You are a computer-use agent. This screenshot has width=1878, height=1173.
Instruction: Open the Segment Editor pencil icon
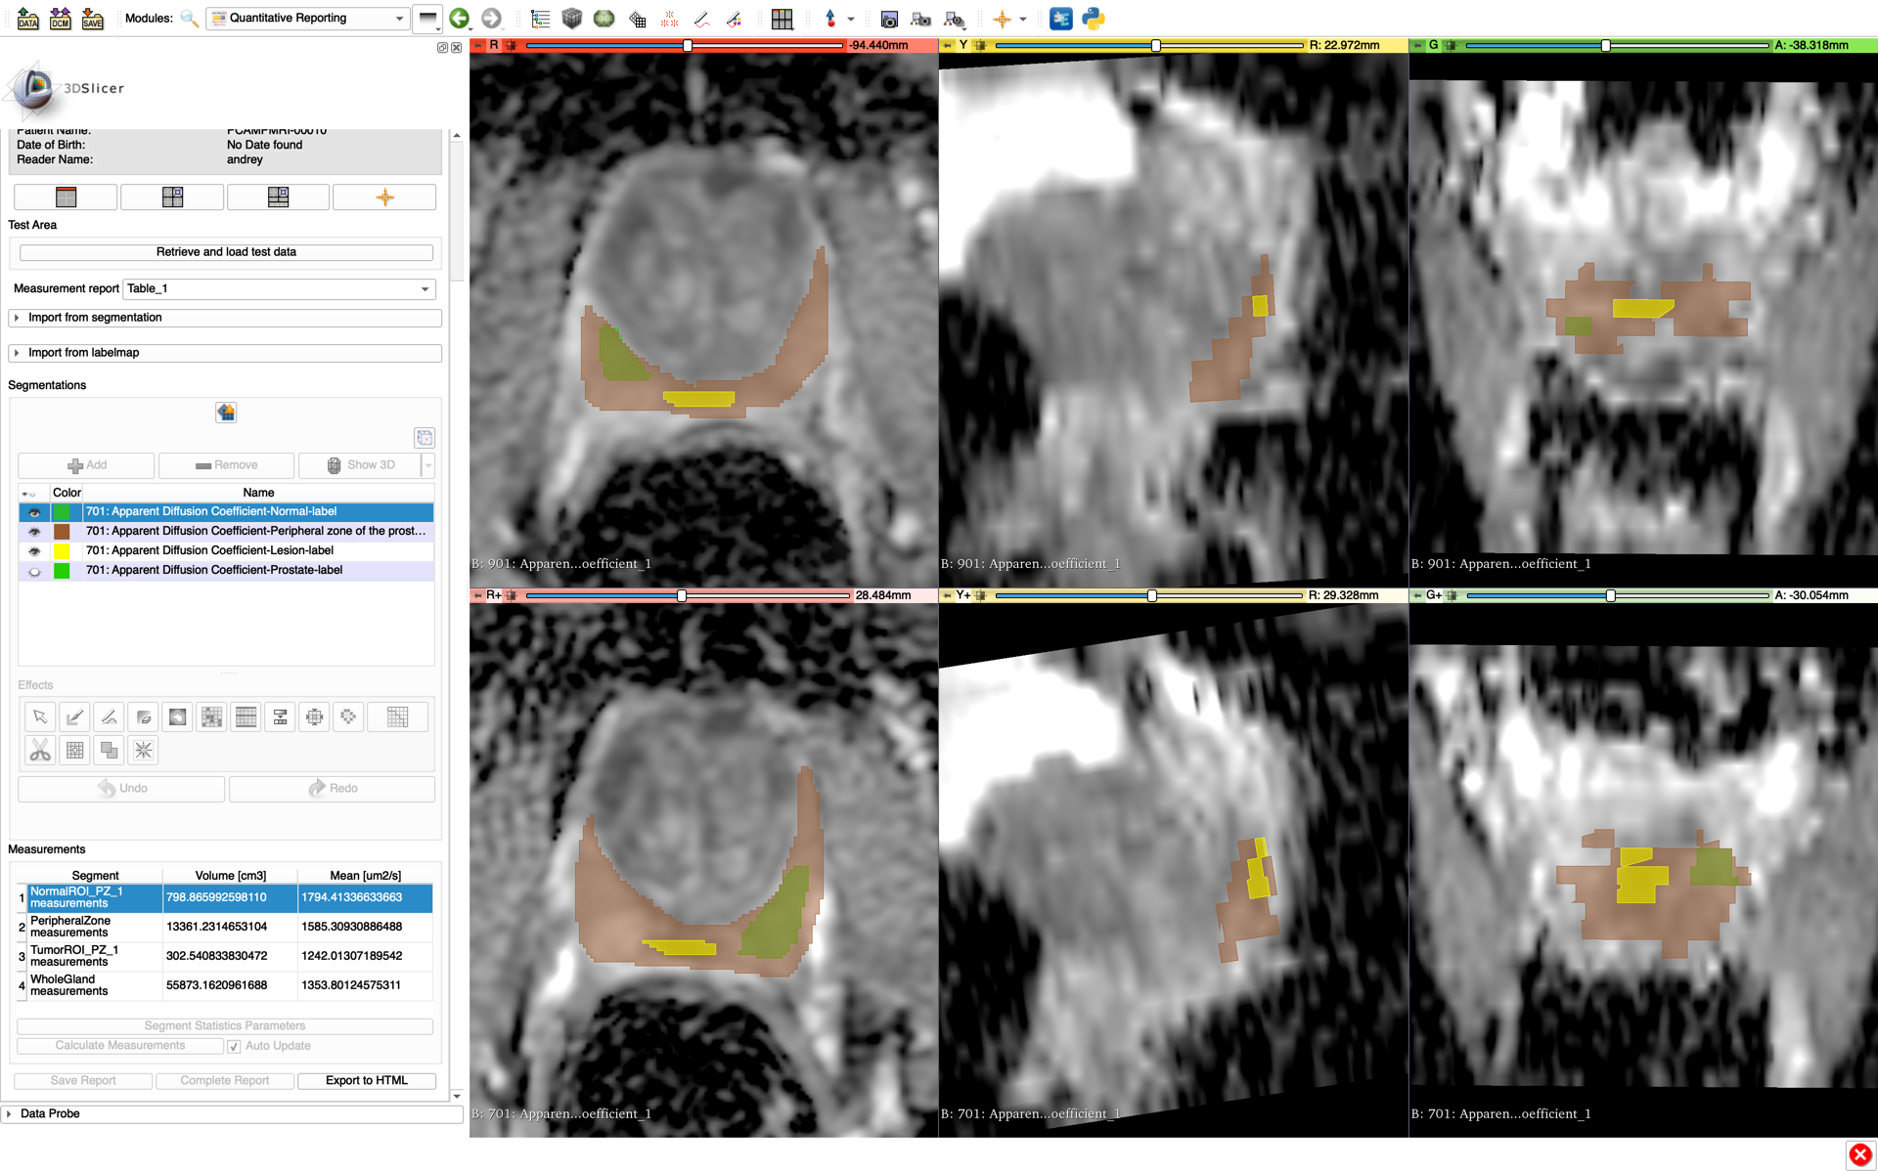pyautogui.click(x=734, y=19)
